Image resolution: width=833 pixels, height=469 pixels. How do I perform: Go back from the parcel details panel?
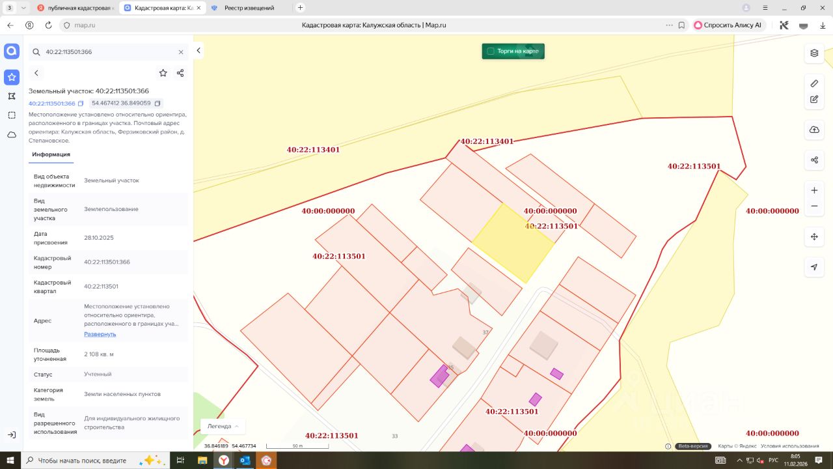tap(36, 73)
